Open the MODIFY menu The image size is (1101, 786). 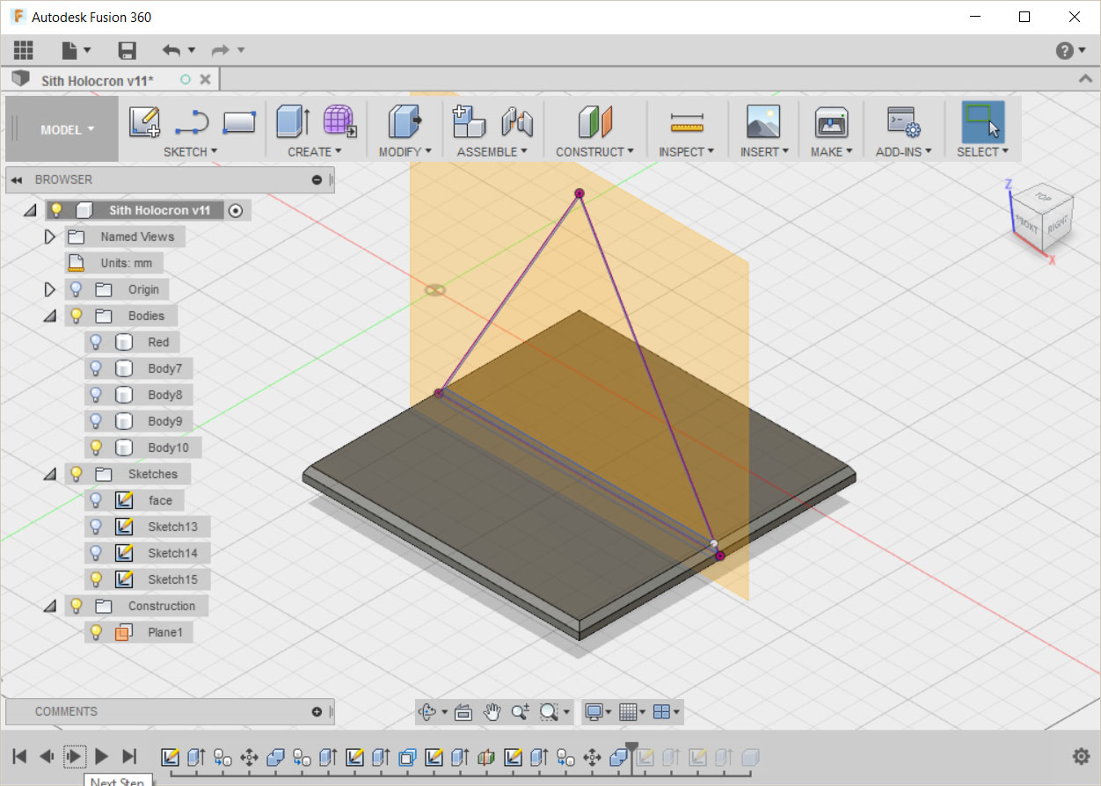point(405,151)
